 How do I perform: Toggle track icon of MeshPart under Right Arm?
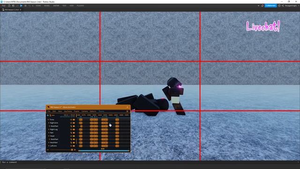tap(71, 126)
